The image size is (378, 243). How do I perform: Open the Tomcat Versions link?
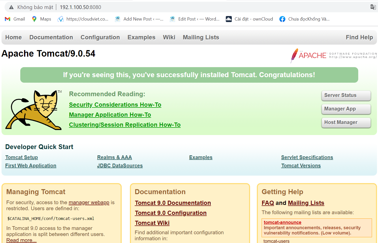301,166
